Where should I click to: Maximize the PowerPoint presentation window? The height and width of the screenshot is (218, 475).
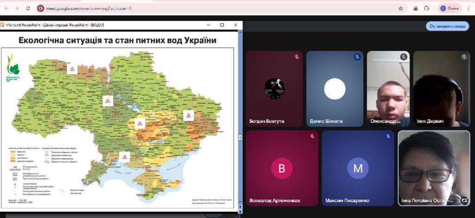[222, 25]
